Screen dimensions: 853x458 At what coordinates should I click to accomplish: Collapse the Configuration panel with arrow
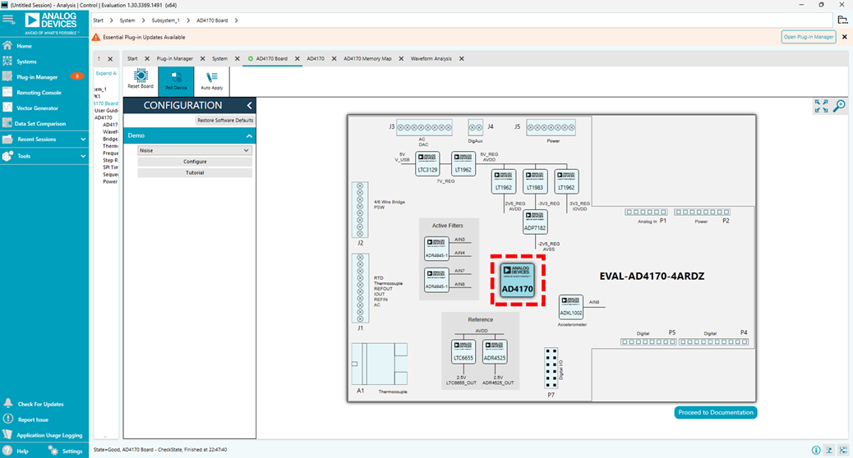point(249,106)
